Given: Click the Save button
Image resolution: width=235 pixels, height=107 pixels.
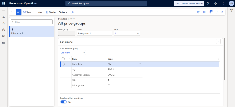Looking at the screenshot, I should (27, 12).
